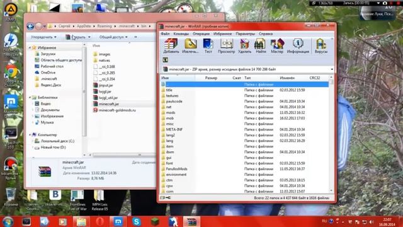The image size is (403, 227).
Task: Expand the WinRAR archive path dropdown
Action: click(x=332, y=69)
